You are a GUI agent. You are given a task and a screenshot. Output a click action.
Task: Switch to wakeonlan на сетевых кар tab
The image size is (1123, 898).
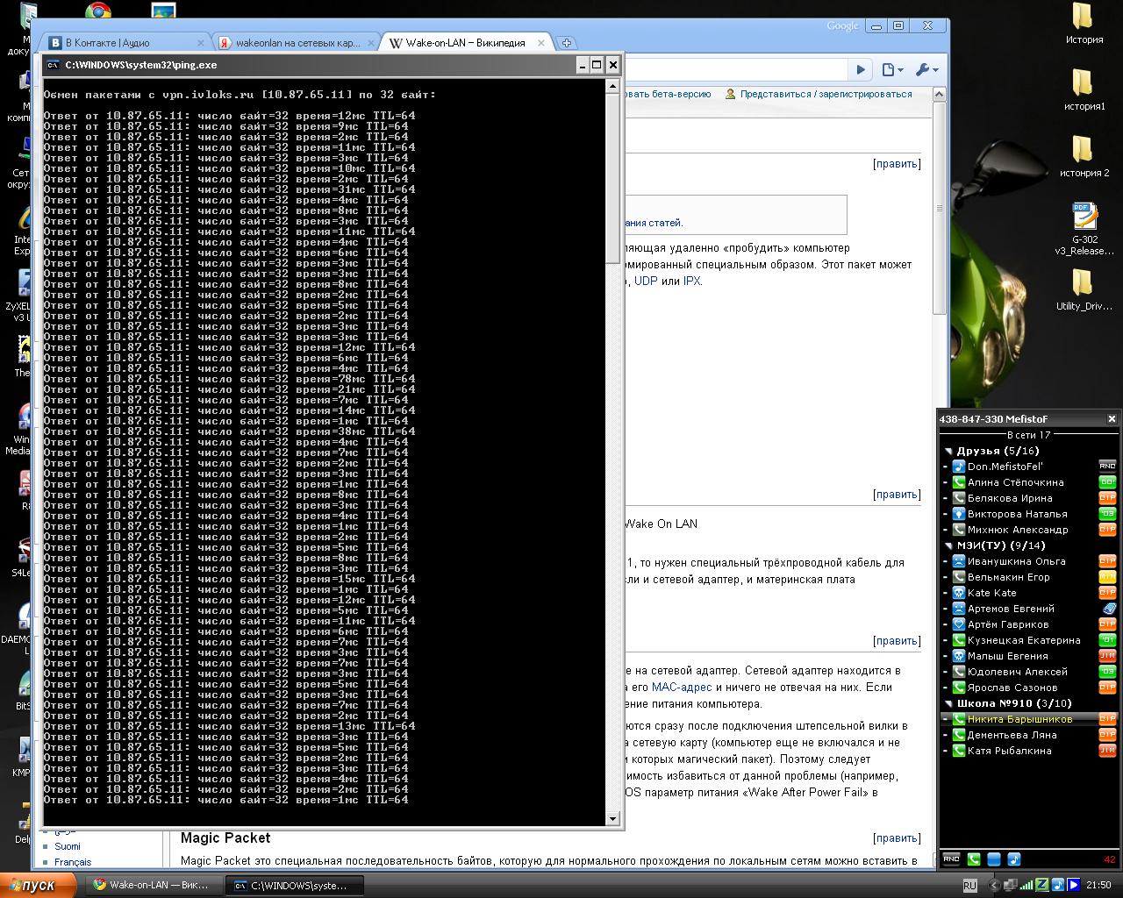click(x=297, y=42)
